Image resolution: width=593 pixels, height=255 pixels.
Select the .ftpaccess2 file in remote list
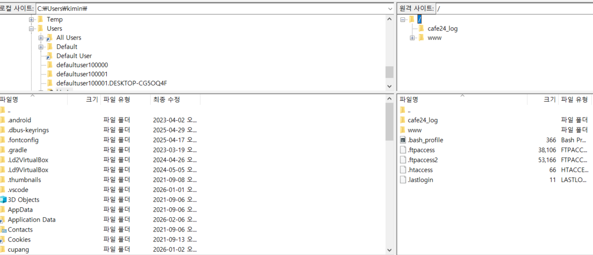[422, 160]
